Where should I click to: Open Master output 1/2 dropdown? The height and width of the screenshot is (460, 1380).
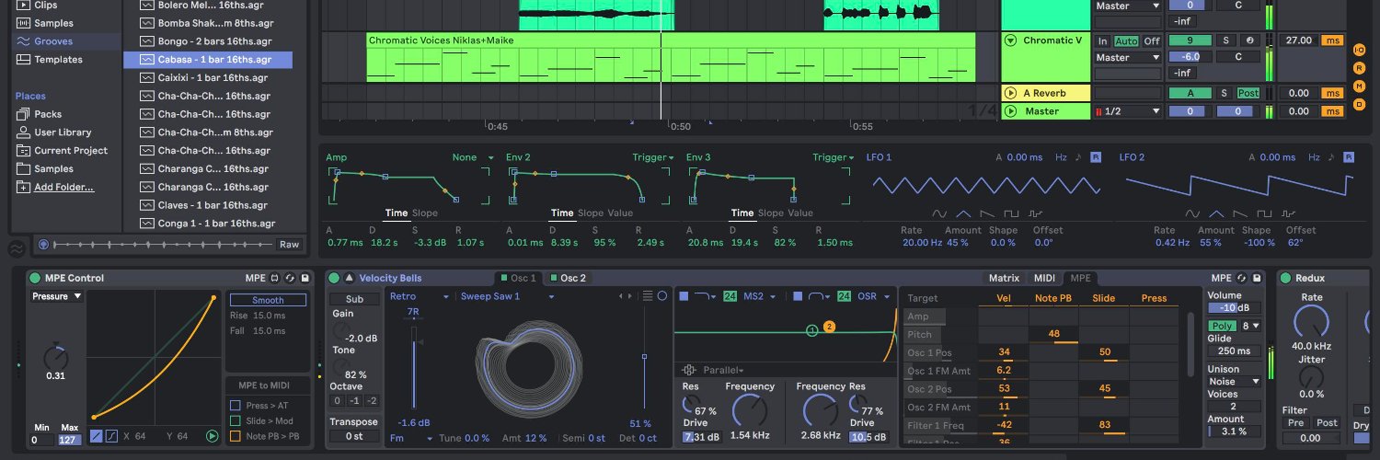pos(1128,111)
